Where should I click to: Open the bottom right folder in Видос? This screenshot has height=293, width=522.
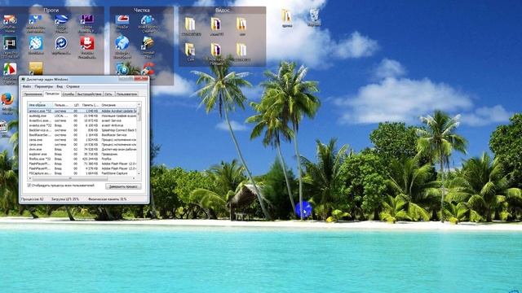point(241,50)
